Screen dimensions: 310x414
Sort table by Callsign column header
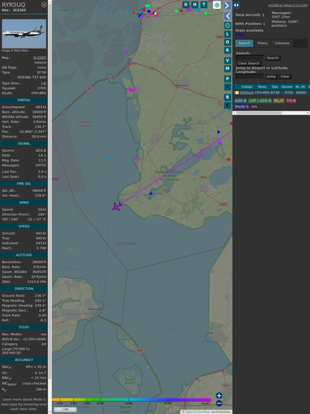pos(247,87)
